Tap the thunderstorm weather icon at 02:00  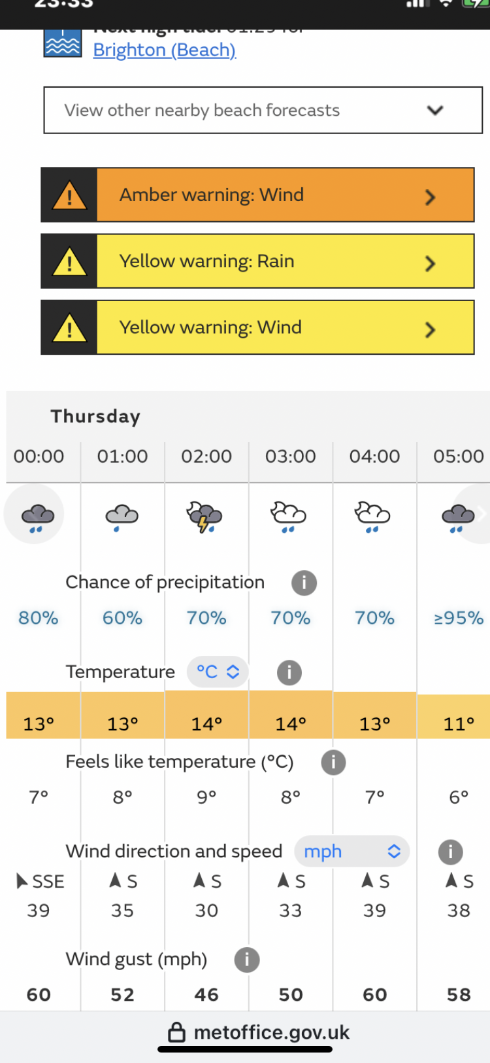point(204,516)
